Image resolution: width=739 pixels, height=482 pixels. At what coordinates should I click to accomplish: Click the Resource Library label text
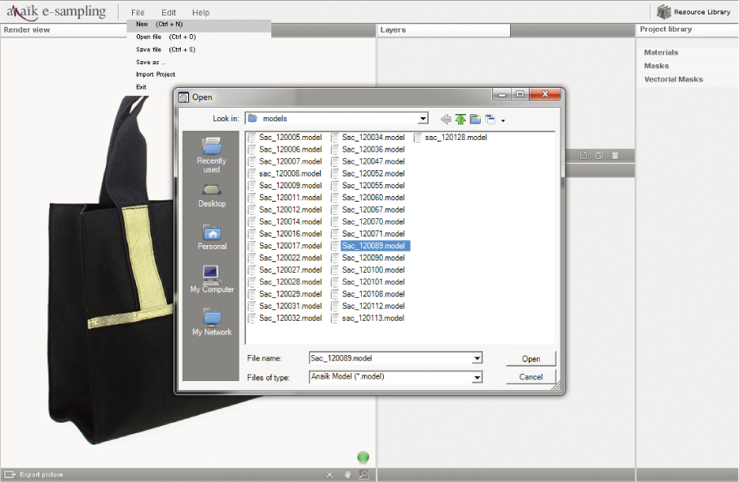point(702,11)
